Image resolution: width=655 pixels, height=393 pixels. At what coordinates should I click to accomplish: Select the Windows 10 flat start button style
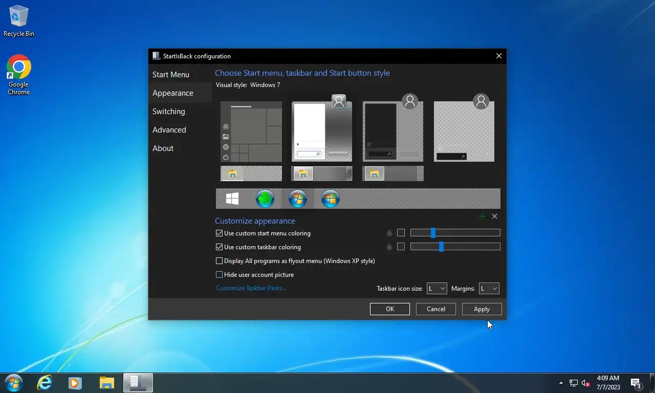[x=232, y=199]
